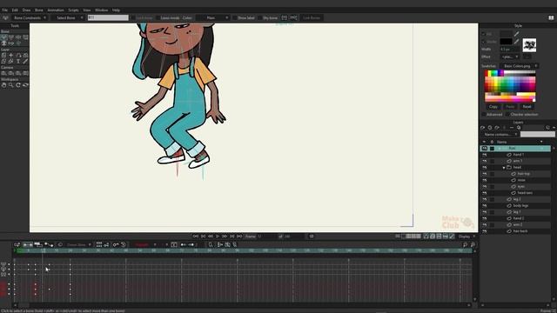The image size is (557, 313).
Task: Jump to the start with the rewind button
Action: [x=196, y=236]
